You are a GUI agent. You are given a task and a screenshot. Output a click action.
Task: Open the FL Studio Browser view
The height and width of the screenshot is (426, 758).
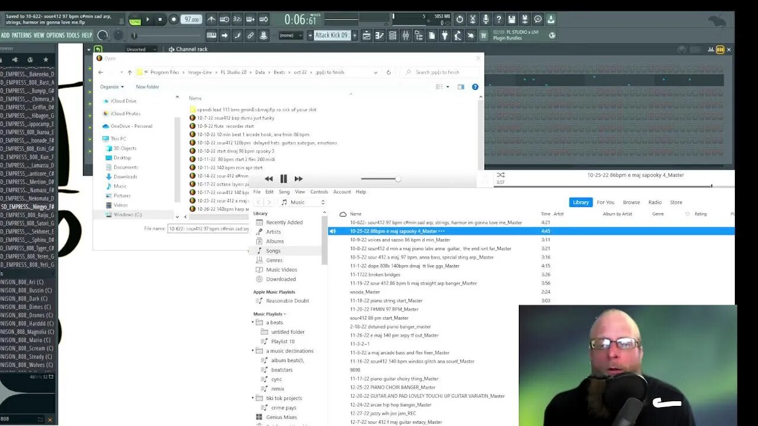pos(419,35)
